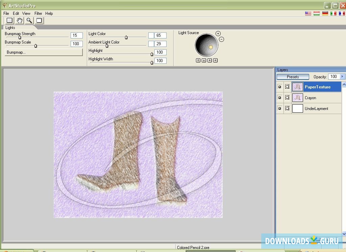
Task: Move light source right with arrow button
Action: point(215,60)
